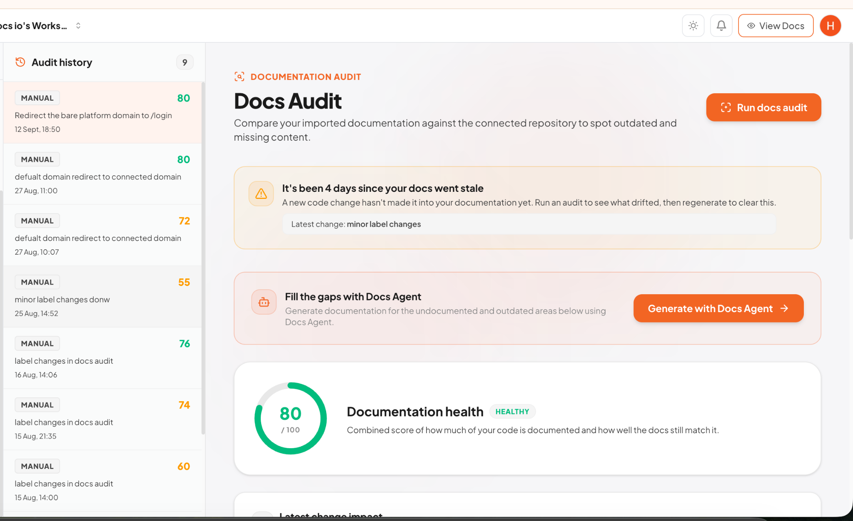Click the 'Latest change: minor label changes' box

[529, 224]
